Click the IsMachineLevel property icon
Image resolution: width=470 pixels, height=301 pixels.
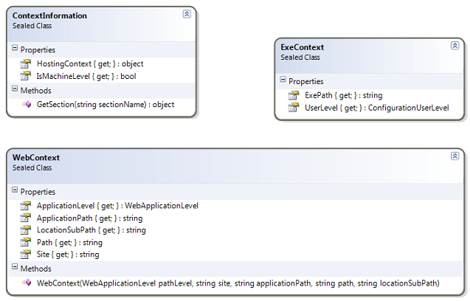point(26,76)
